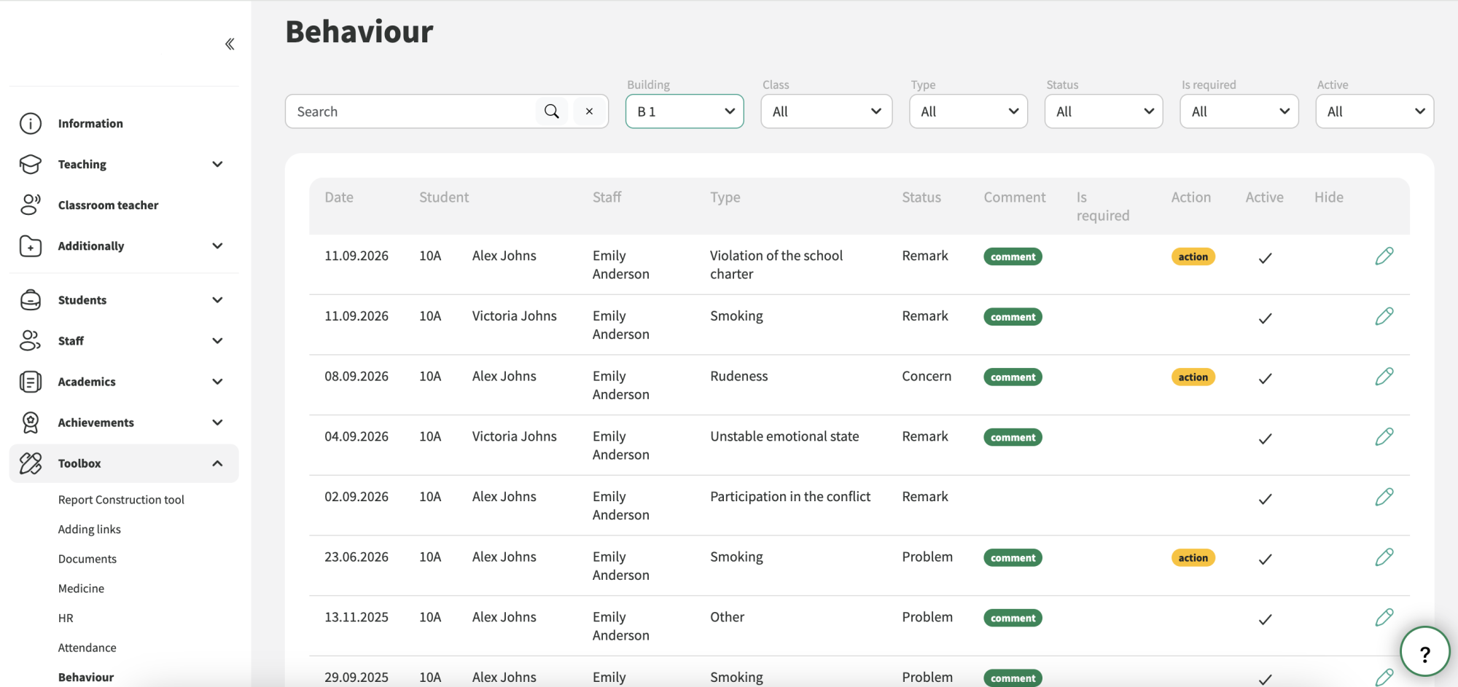
Task: Edit the Unstable emotional state row
Action: click(x=1384, y=437)
